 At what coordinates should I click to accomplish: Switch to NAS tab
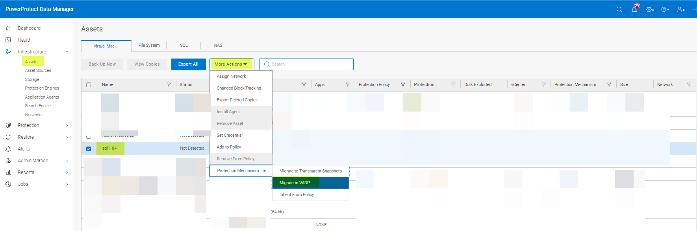coord(218,45)
